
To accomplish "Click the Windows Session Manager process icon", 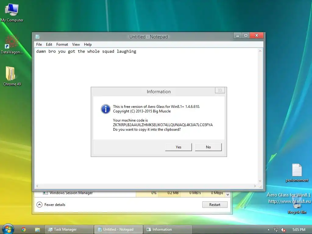I will click(x=45, y=193).
